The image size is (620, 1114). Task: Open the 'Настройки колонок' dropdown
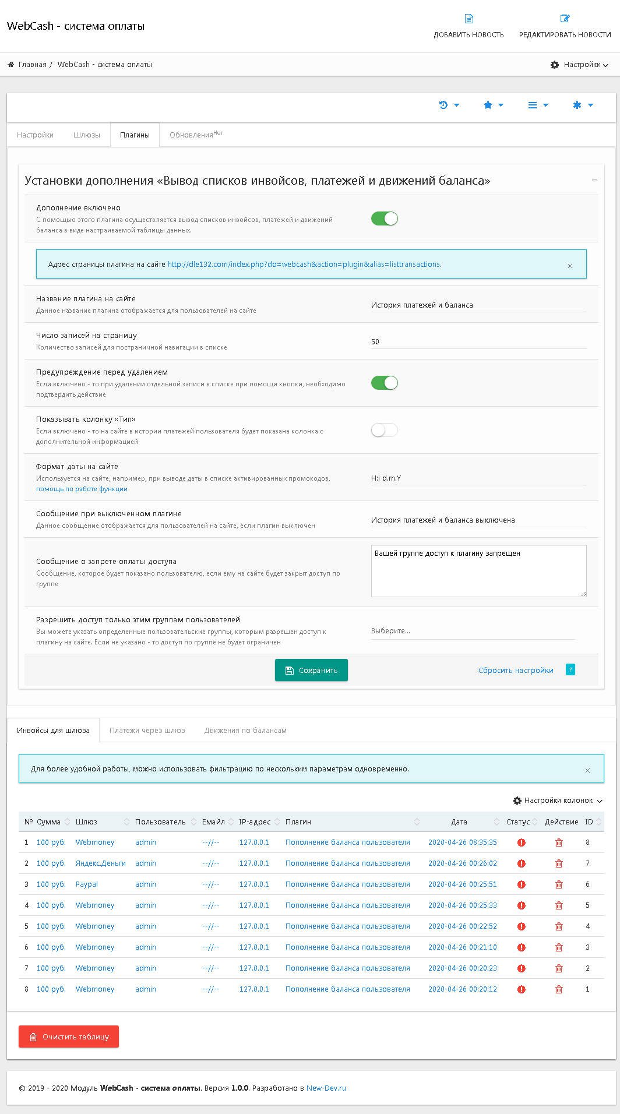coord(558,801)
